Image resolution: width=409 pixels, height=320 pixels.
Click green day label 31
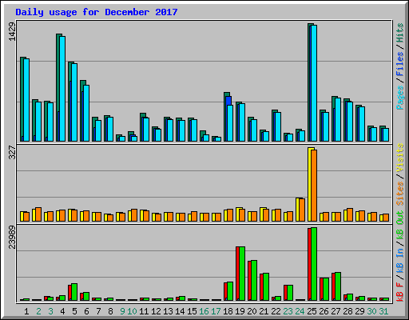383,311
